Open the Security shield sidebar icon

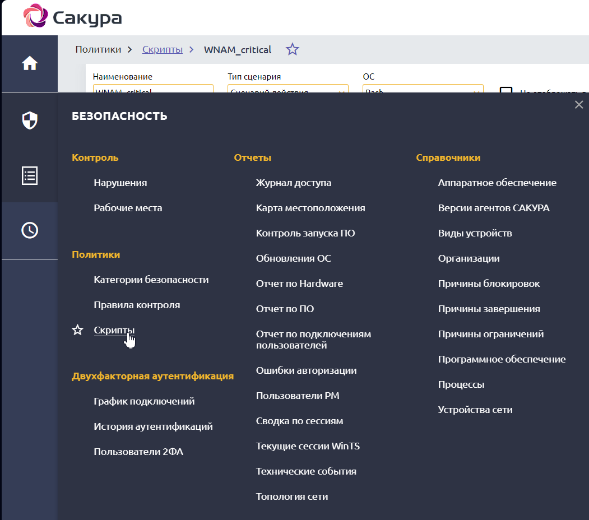click(x=30, y=120)
